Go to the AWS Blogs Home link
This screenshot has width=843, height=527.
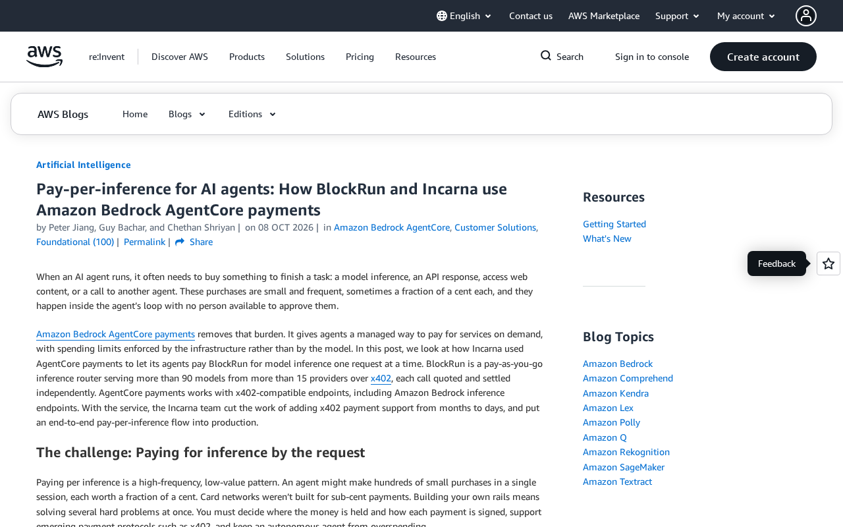(135, 114)
